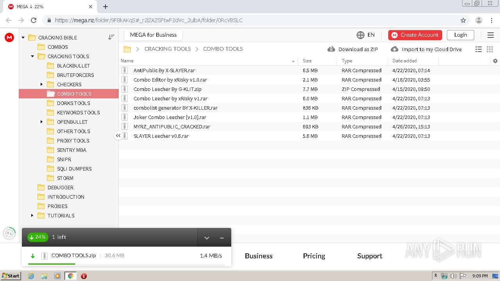Open the tree sort order icon

pyautogui.click(x=111, y=37)
